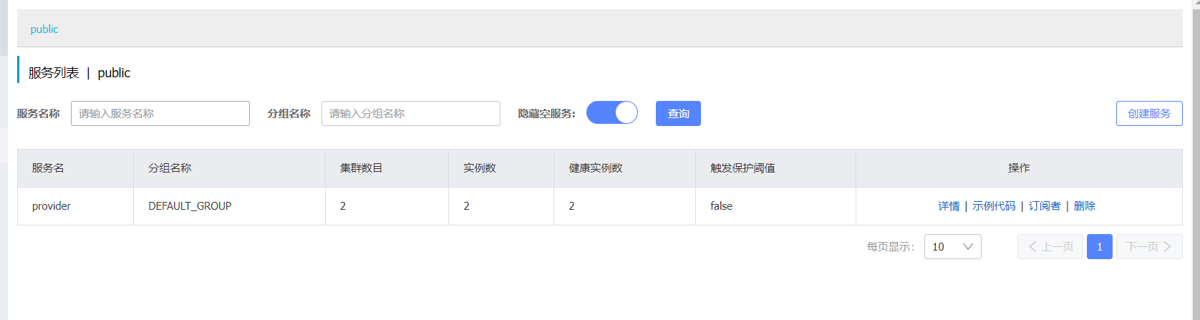Expand the 每页显示 page size dropdown

[x=952, y=247]
